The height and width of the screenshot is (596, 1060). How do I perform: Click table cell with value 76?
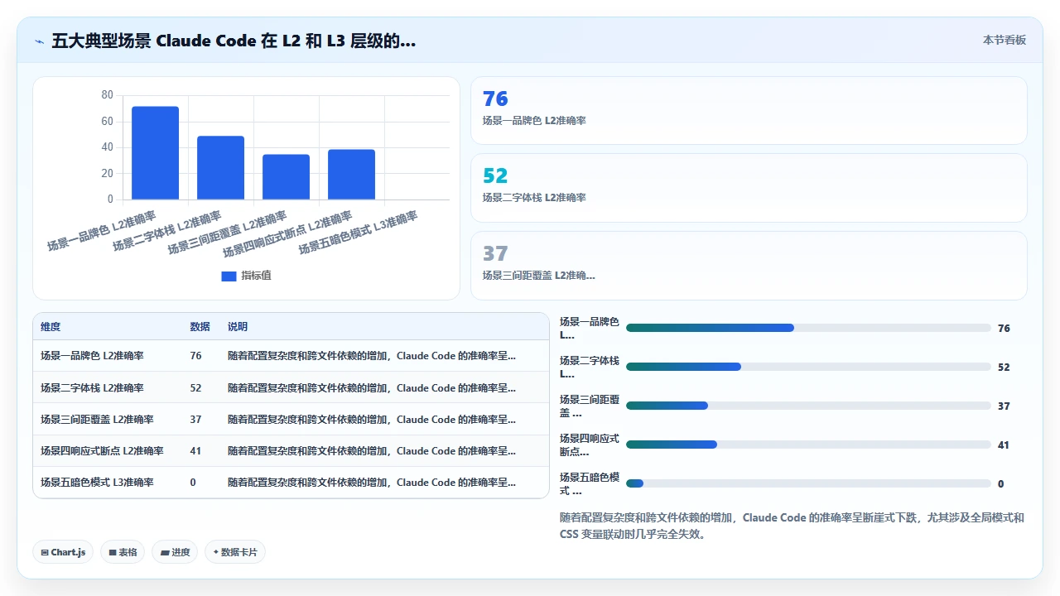coord(195,356)
